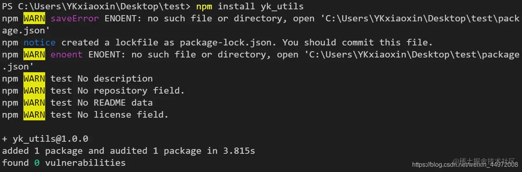522x172 pixels.
Task: Click the 'package-lock.json' filename in notice line
Action: [x=231, y=43]
